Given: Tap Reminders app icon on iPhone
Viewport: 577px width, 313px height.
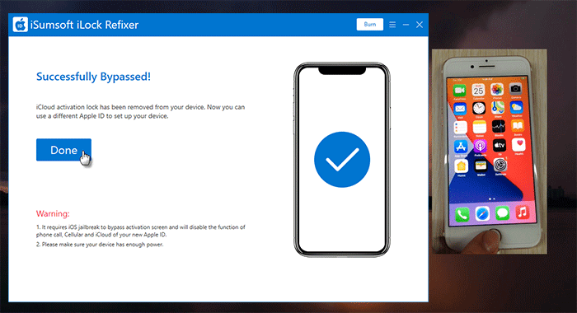Looking at the screenshot, I should pos(460,128).
